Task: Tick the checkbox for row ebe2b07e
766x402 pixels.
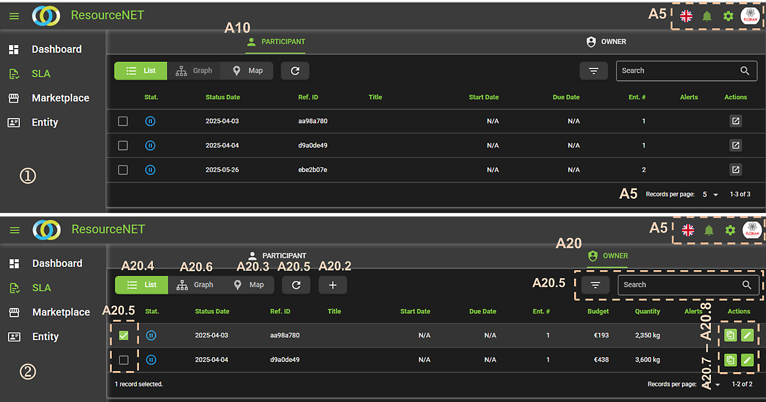Action: point(123,170)
